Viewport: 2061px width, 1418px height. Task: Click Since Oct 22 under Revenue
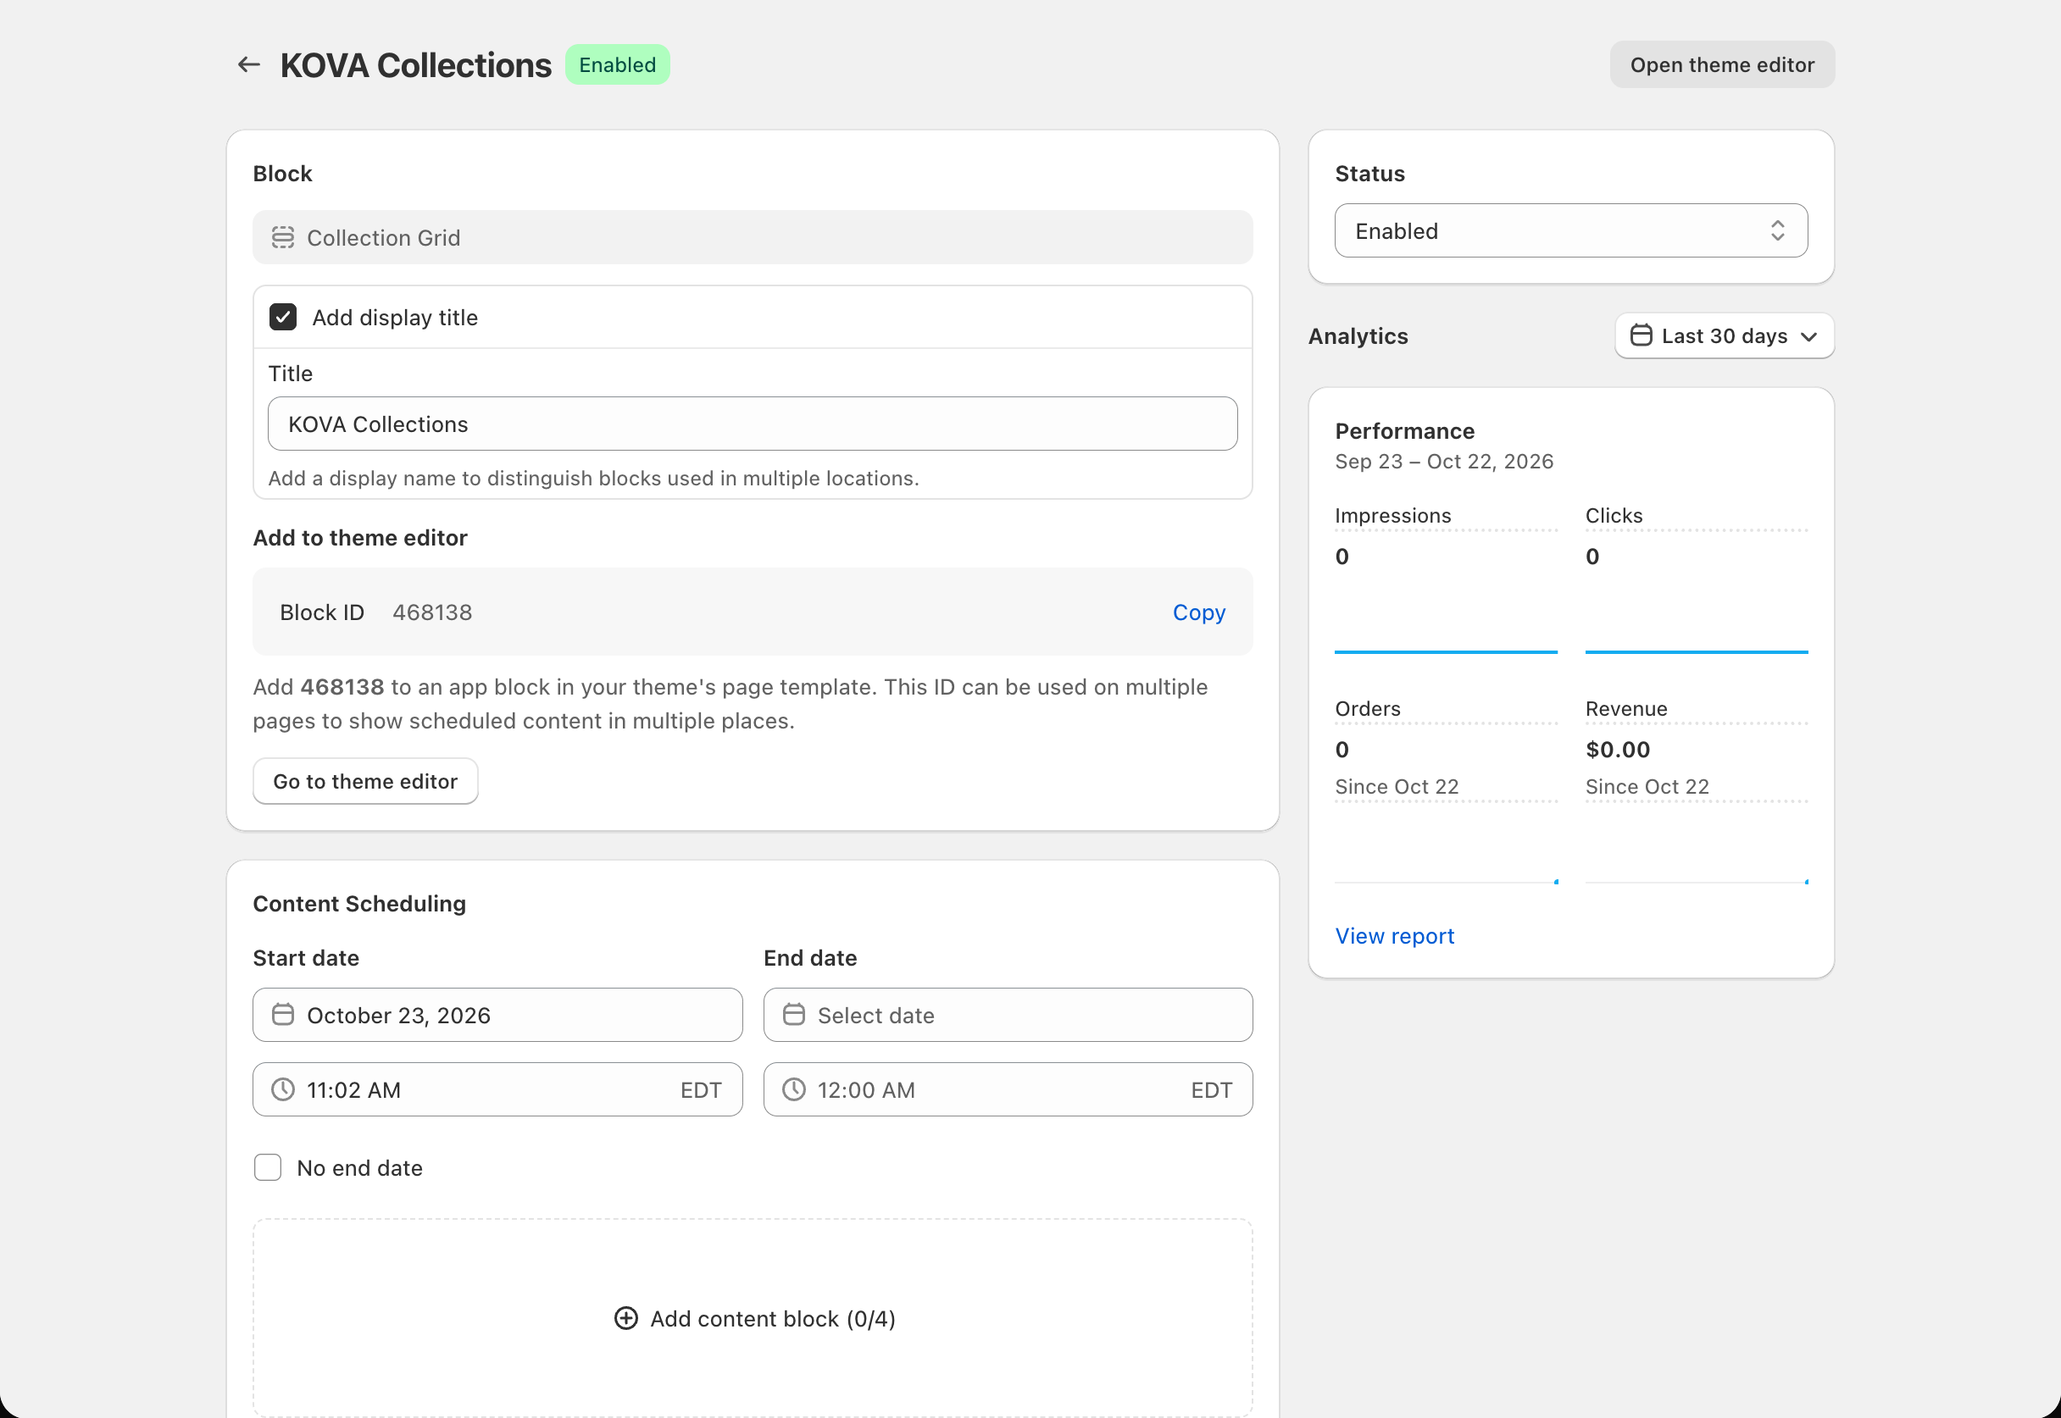pyautogui.click(x=1647, y=786)
